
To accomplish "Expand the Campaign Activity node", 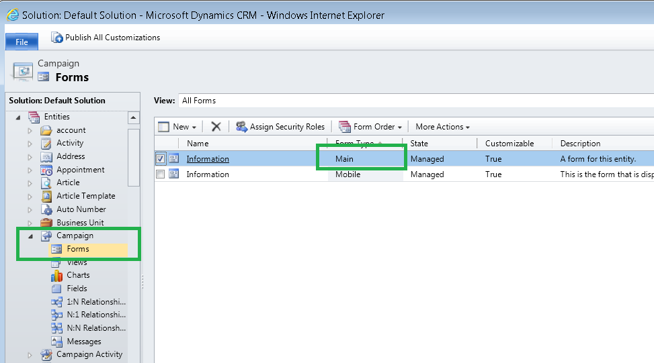I will (30, 355).
